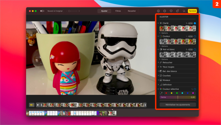The height and width of the screenshot is (125, 221).
Task: Collapse the Noir et blanc section
Action: click(158, 49)
